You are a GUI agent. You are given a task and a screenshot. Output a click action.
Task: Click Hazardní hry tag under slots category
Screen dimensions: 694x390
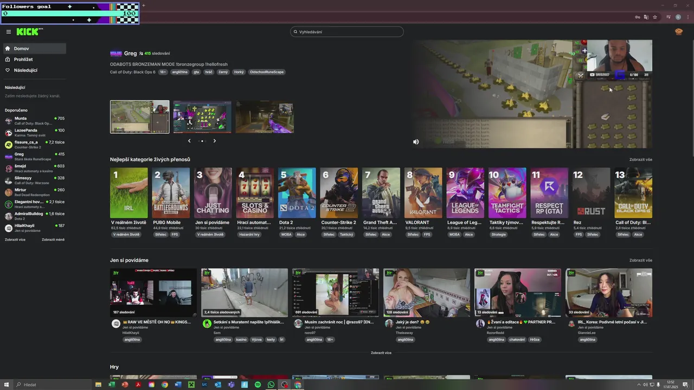250,235
